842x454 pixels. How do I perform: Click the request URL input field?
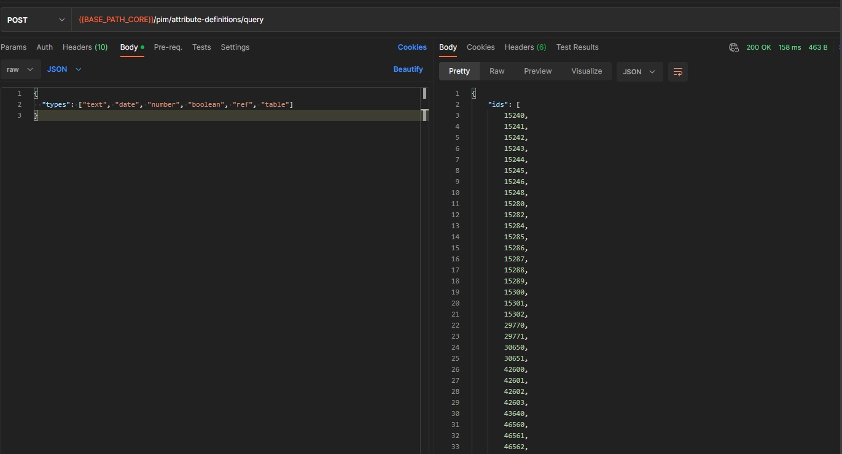430,20
